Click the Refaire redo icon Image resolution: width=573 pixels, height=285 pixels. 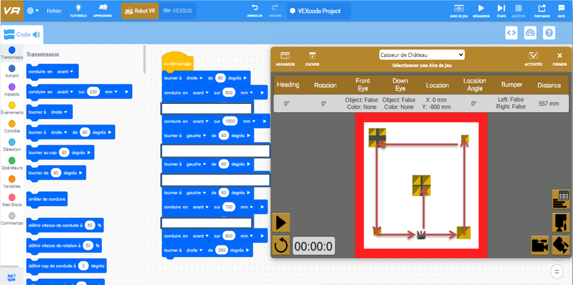[275, 11]
